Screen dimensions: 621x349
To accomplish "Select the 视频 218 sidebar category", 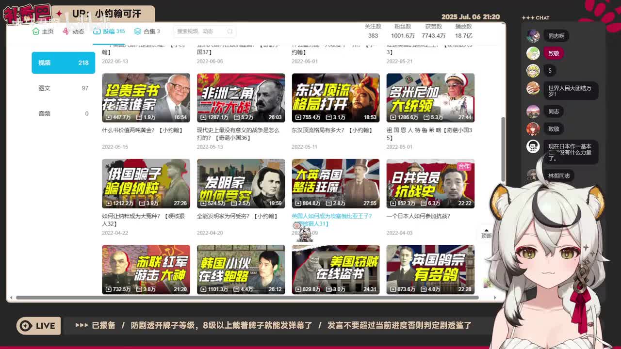I will [x=63, y=63].
